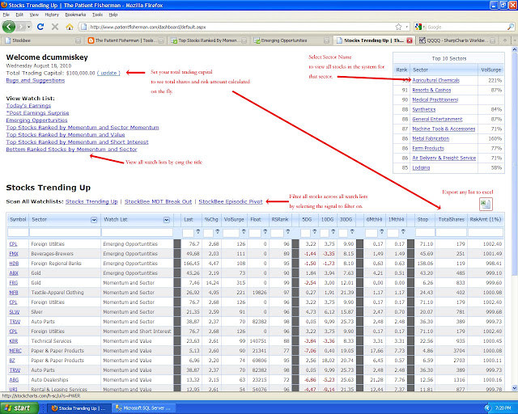Viewport: 518px width, 414px height.
Task: Open the 1MthHi column filter icon
Action: tap(403, 232)
